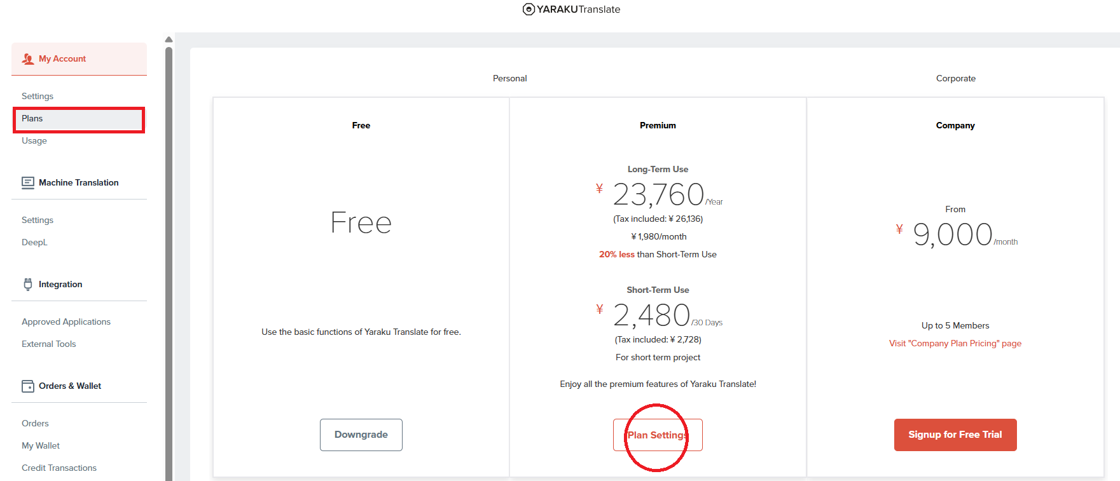Viewport: 1120px width, 481px height.
Task: Click the Orders & Wallet icon
Action: pos(28,386)
